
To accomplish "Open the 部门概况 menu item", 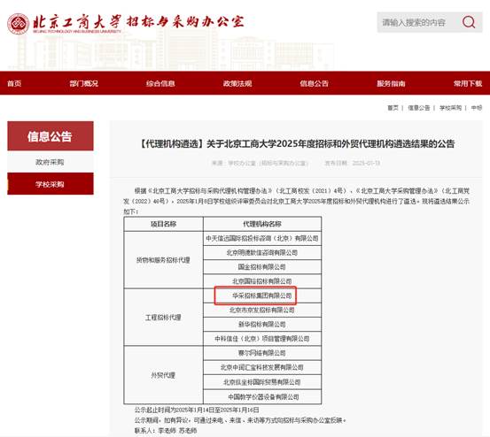I will pos(84,83).
